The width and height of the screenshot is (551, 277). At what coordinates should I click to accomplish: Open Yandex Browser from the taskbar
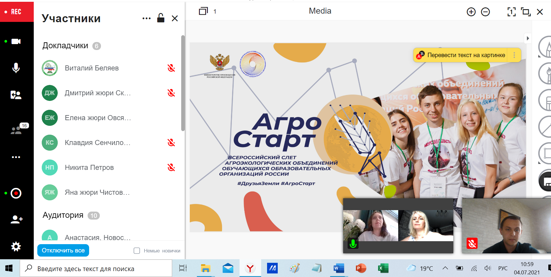pos(250,268)
